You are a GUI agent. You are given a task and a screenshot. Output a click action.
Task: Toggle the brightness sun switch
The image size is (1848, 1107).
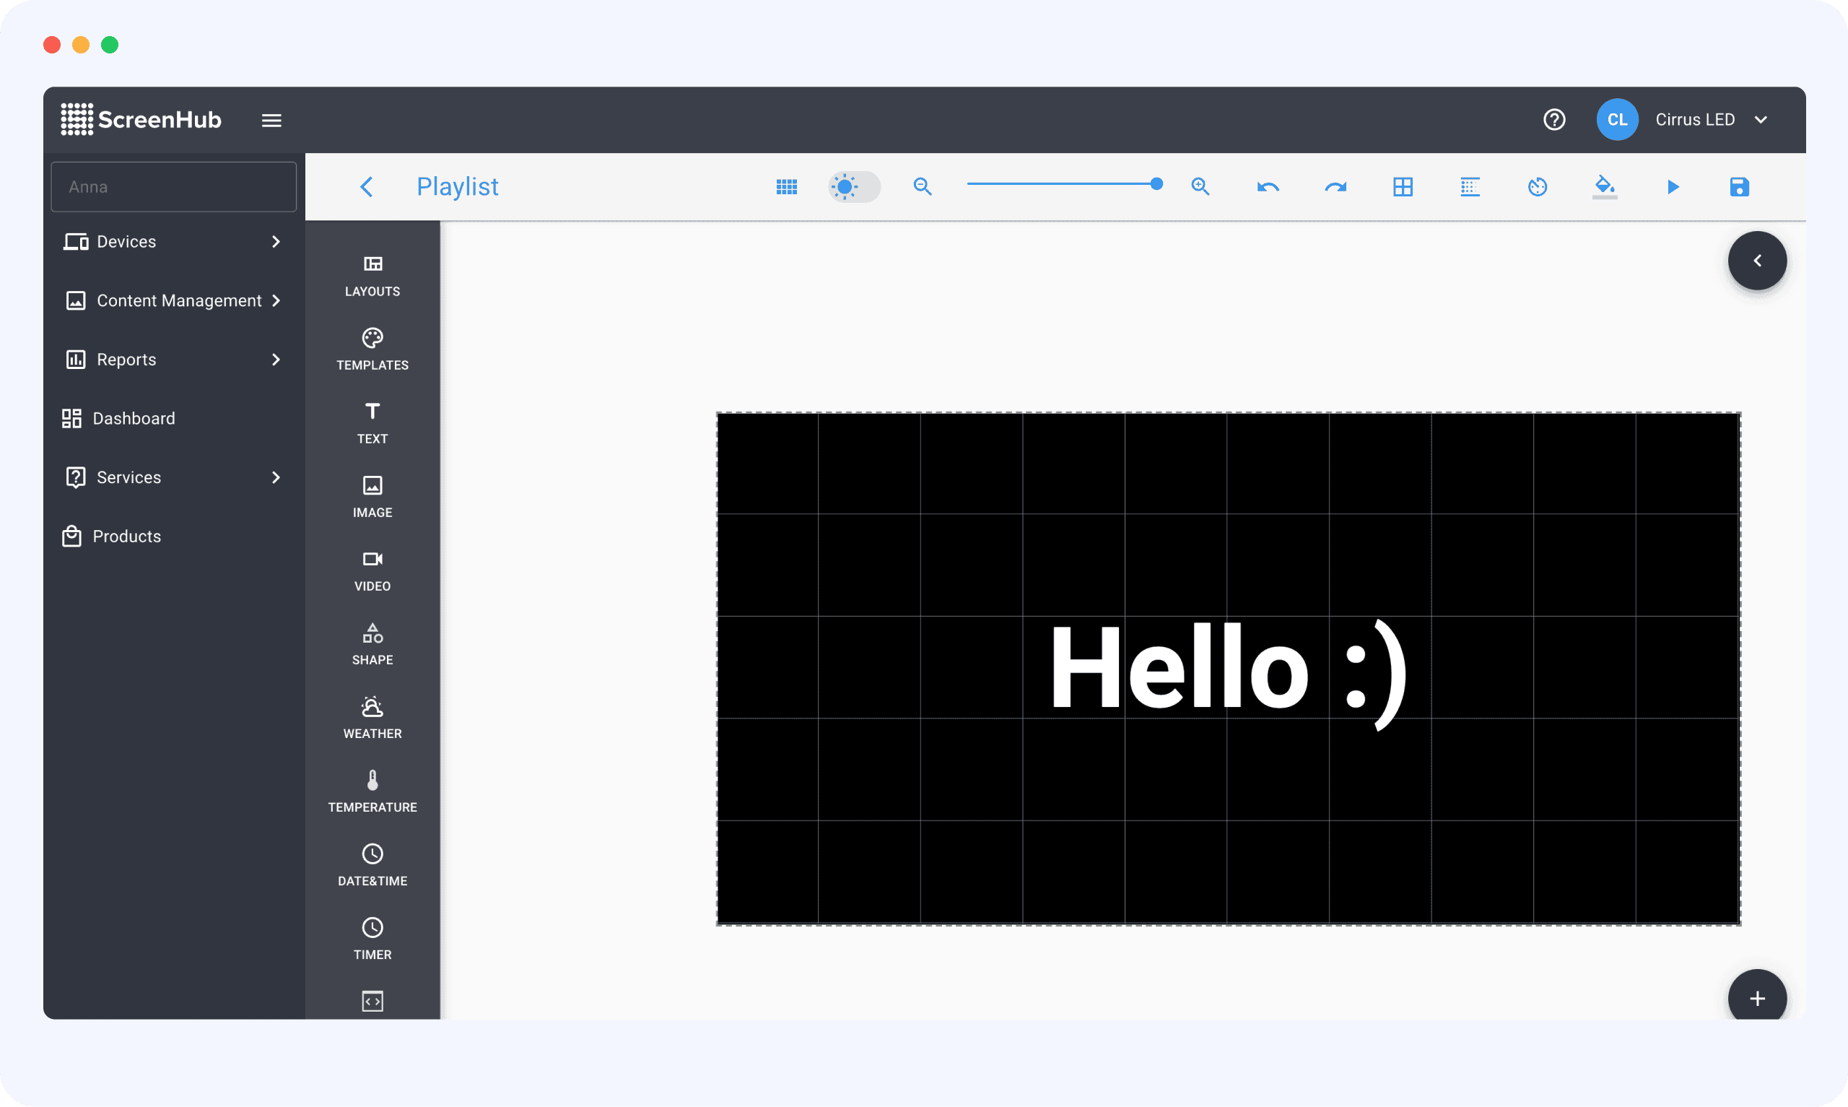854,186
